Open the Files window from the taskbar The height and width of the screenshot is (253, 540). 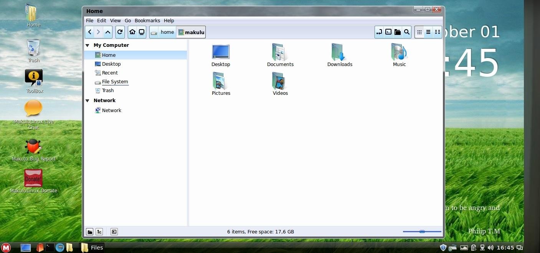point(92,248)
